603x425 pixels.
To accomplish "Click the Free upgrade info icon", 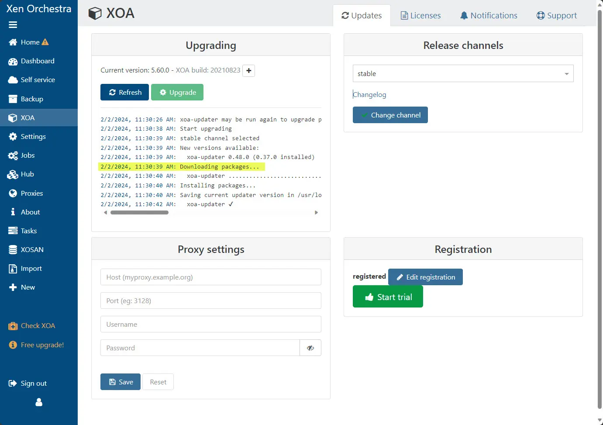I will [13, 345].
